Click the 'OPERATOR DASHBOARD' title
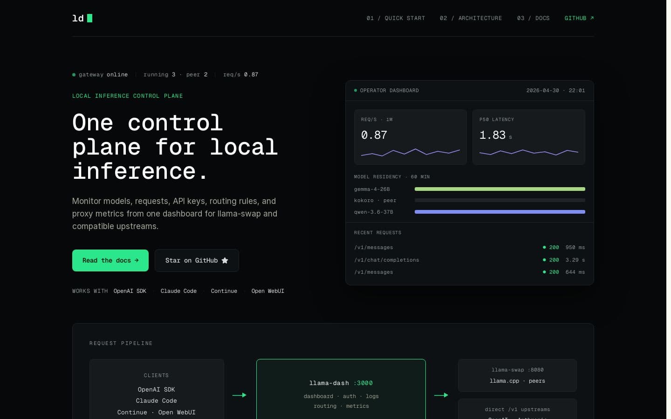671x419 pixels. [x=389, y=90]
